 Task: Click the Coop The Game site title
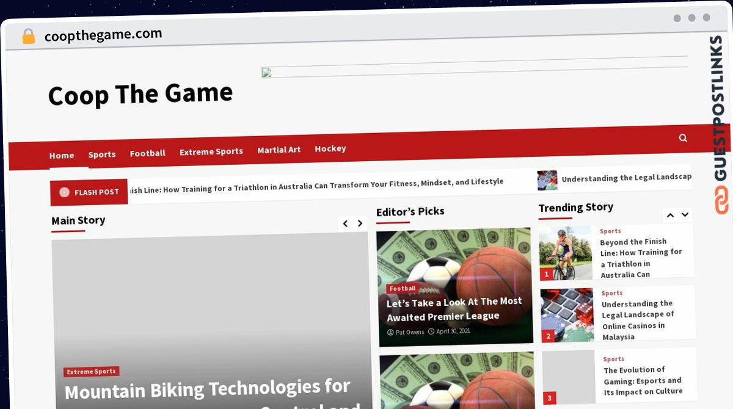(x=140, y=95)
